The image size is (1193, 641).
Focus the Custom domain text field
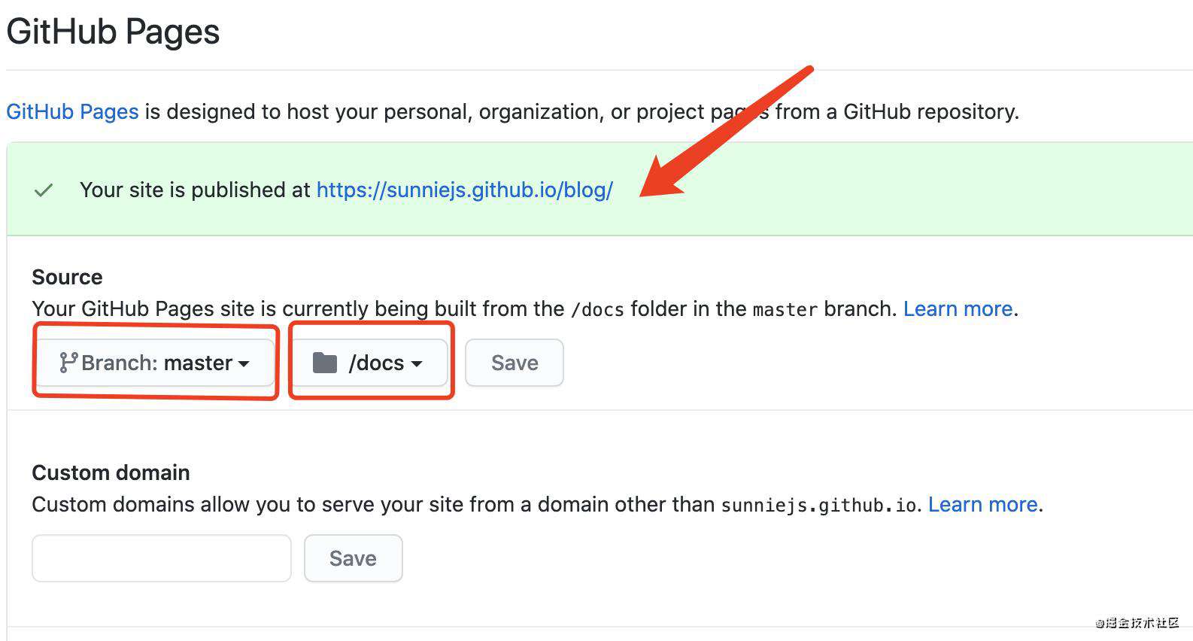click(162, 558)
